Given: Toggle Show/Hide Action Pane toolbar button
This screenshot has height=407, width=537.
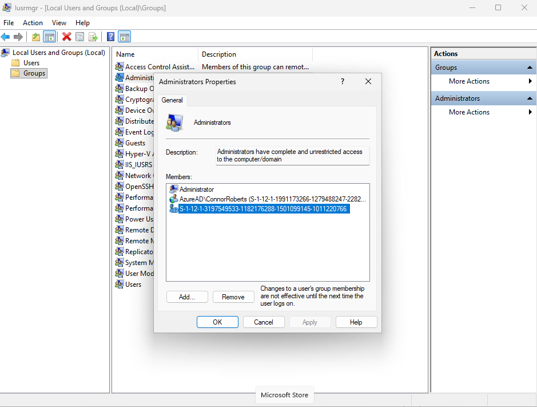Looking at the screenshot, I should 124,37.
